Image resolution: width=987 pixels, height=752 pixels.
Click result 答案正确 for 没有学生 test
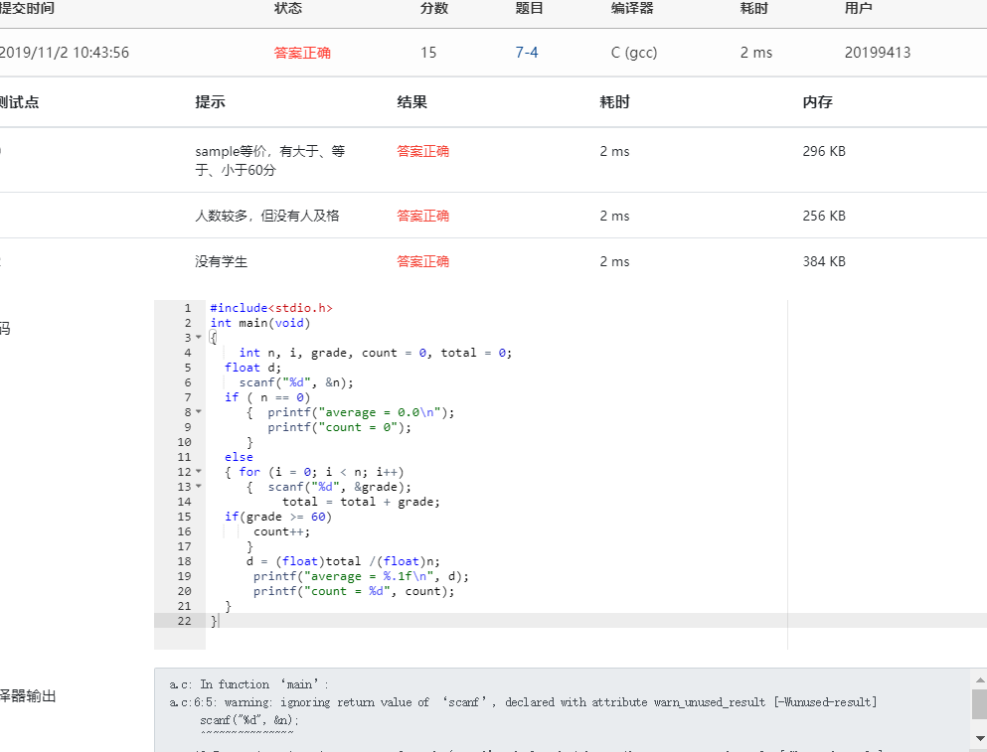point(423,261)
